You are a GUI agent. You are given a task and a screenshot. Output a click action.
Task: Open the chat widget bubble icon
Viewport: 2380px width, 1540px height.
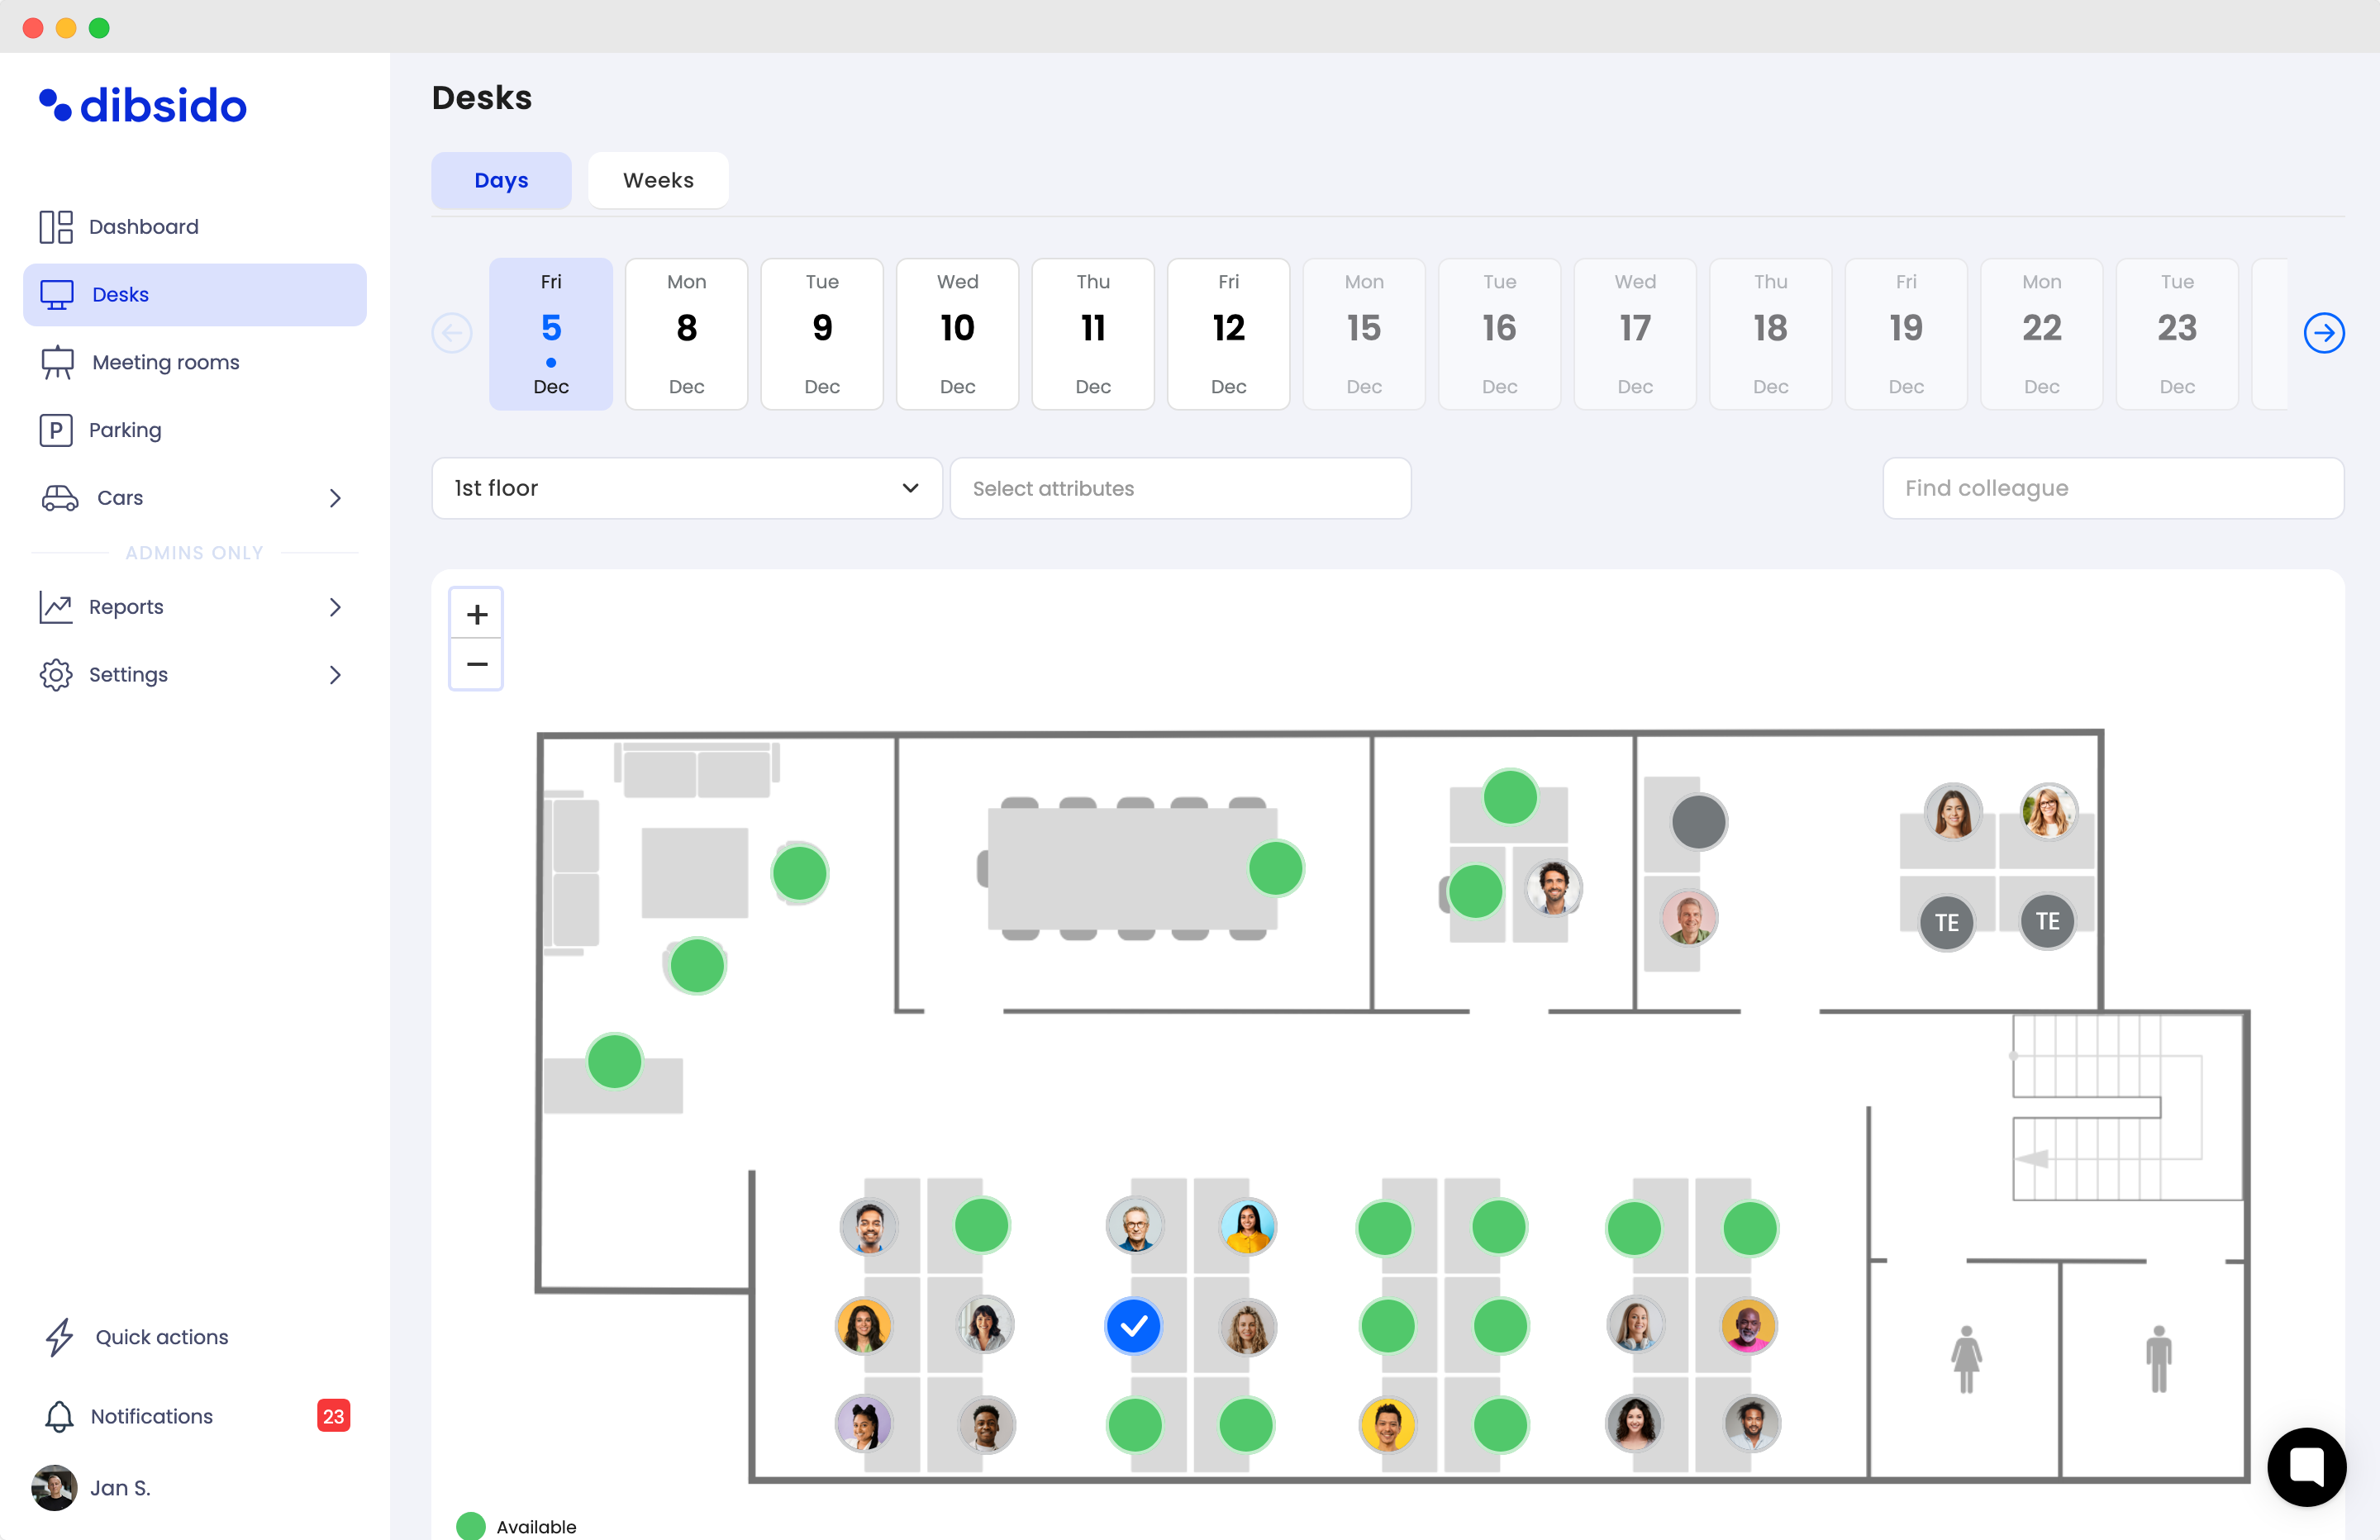2306,1466
